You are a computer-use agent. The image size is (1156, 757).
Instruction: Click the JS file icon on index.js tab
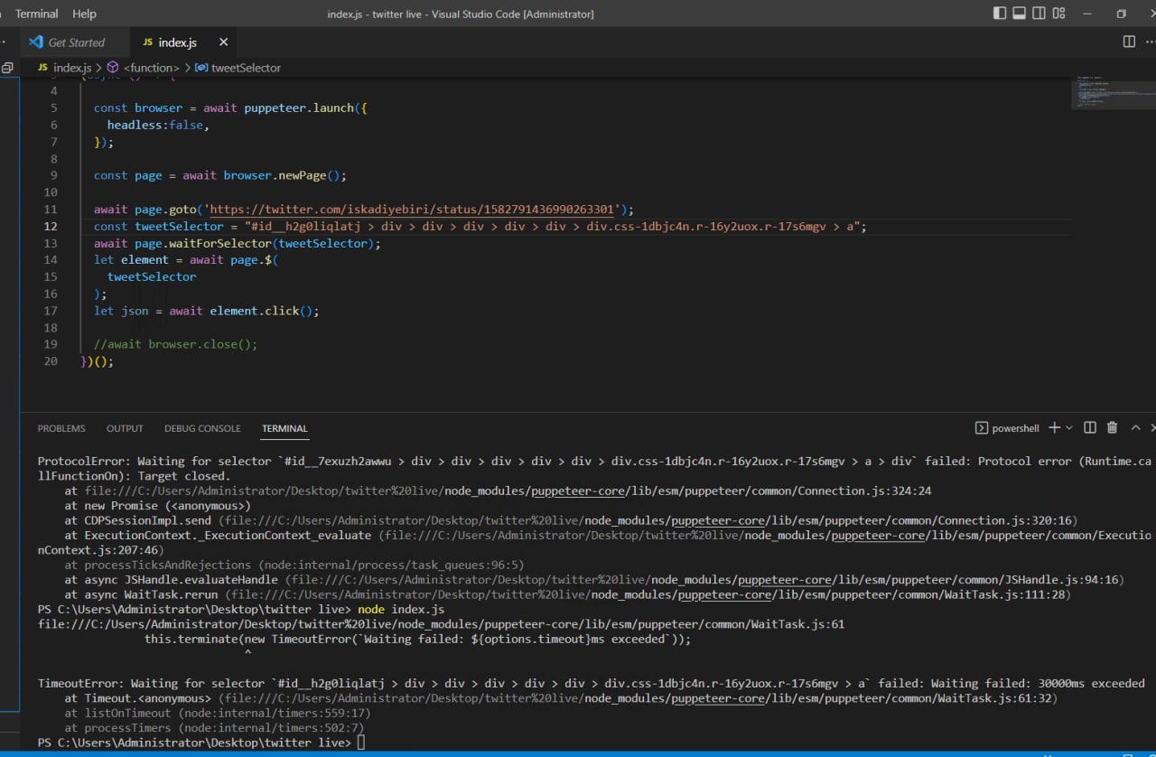point(148,42)
